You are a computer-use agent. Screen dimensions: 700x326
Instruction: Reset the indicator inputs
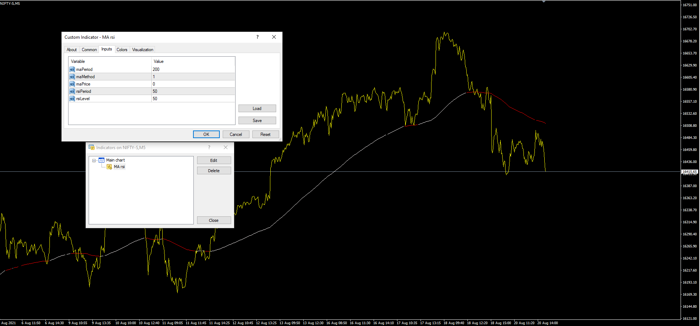266,134
